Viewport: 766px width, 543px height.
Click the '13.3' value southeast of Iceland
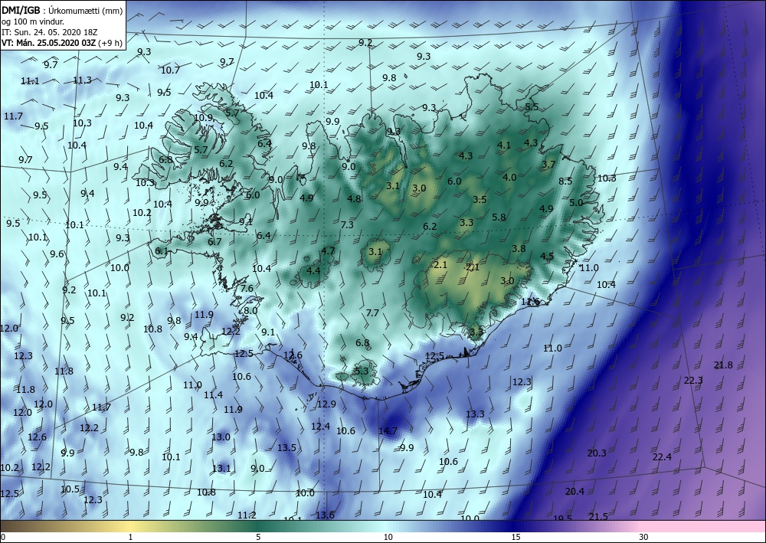coord(475,414)
